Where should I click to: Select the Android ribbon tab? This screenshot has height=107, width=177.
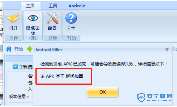click(x=77, y=6)
